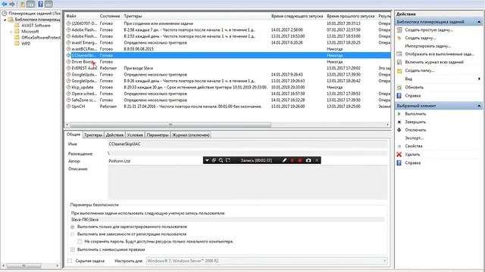Select the 'Выполнять вне зависимости от регистрации' radio button
This screenshot has width=485, height=272.
73,234
